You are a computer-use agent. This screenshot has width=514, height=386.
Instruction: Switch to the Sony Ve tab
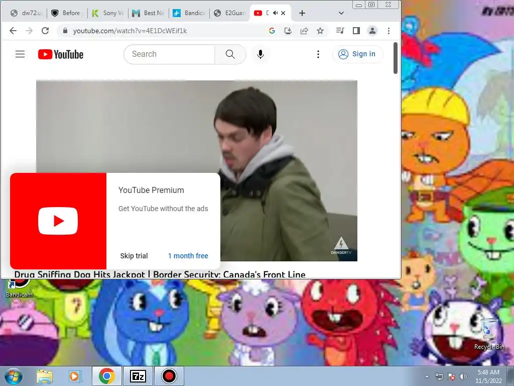pyautogui.click(x=108, y=13)
